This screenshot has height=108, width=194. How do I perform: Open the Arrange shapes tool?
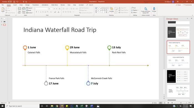pos(111,10)
